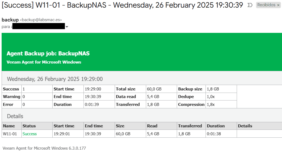
Task: Select the redacted recipient address
Action: pos(39,26)
